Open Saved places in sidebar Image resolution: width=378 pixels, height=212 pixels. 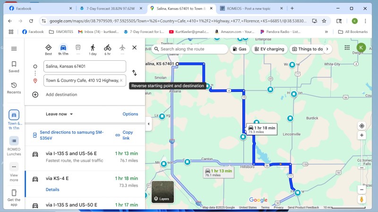[14, 67]
